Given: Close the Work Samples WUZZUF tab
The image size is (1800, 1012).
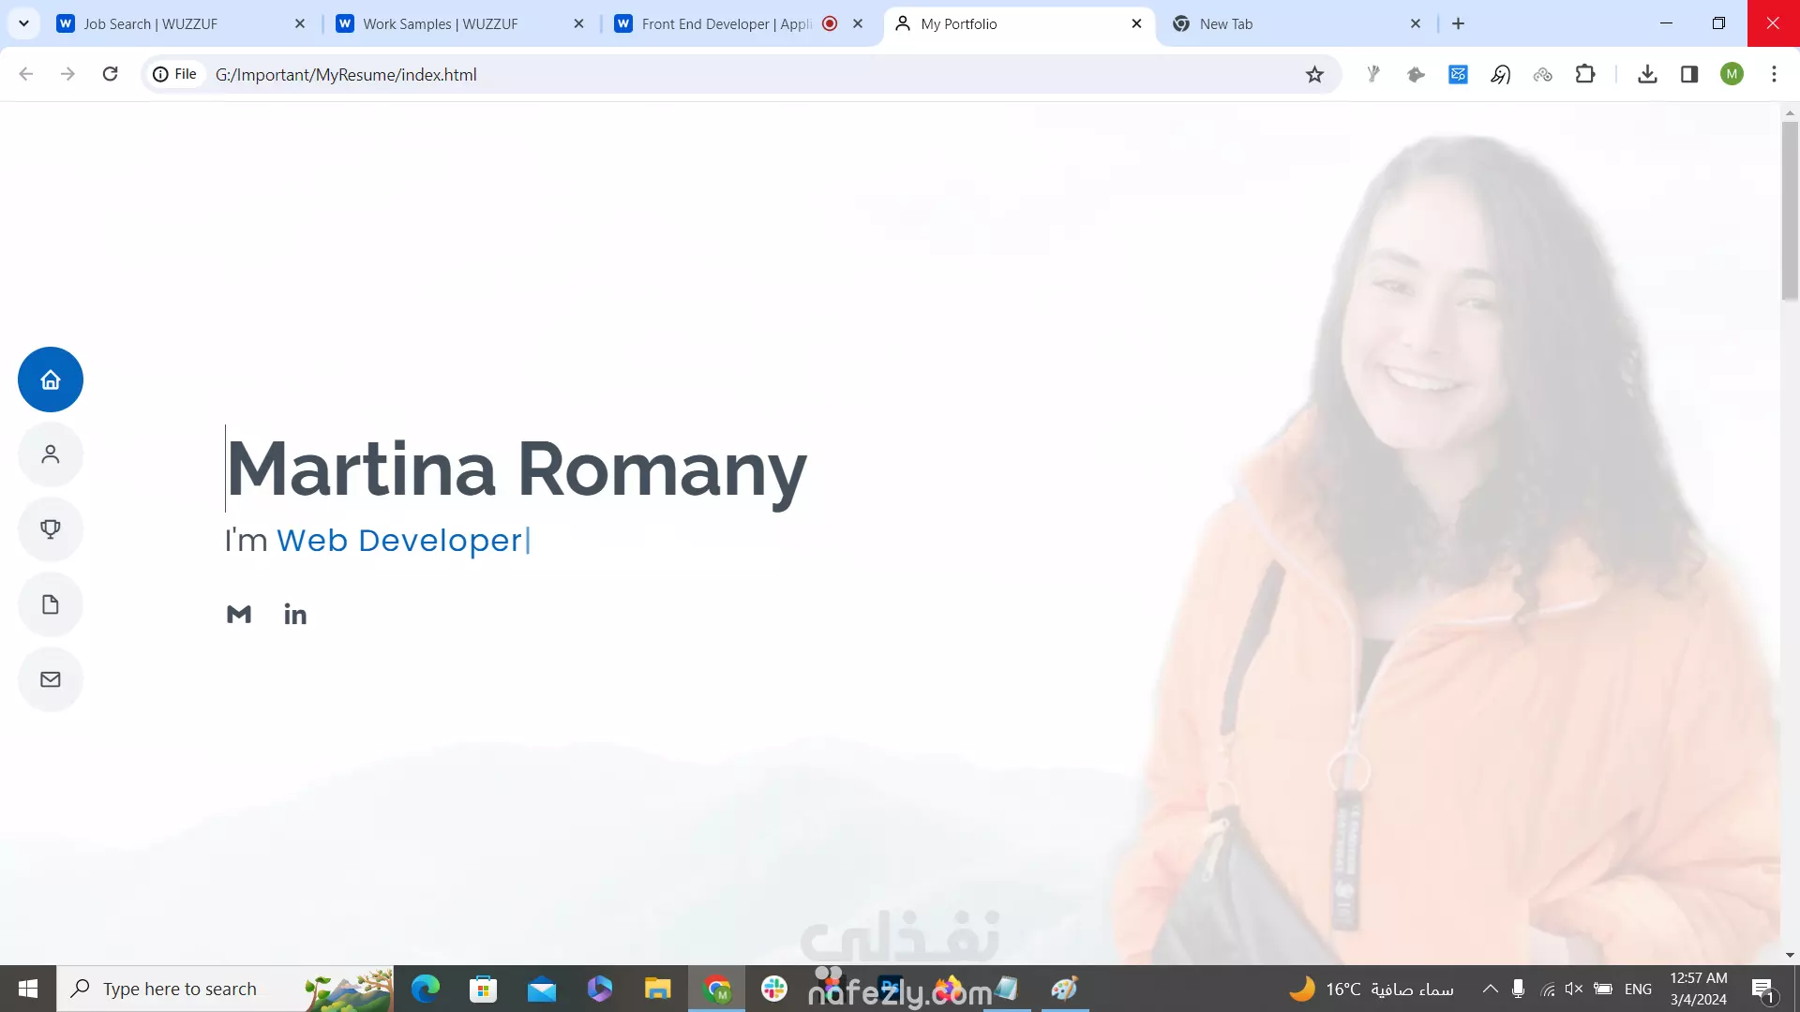Looking at the screenshot, I should (x=578, y=23).
